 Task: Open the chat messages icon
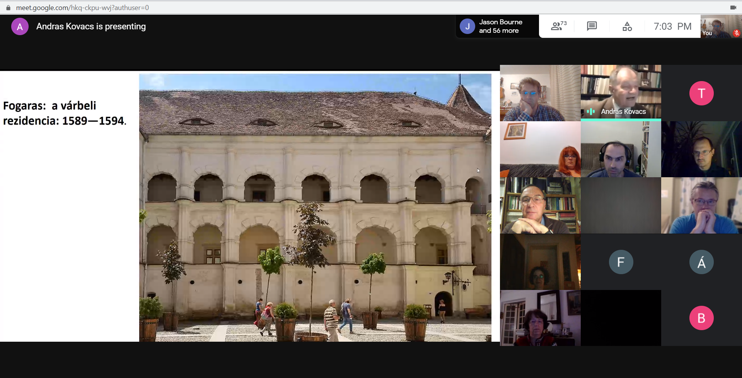point(592,26)
